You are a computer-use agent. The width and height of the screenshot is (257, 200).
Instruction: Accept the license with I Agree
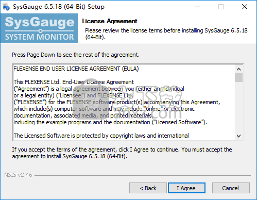tap(186, 188)
